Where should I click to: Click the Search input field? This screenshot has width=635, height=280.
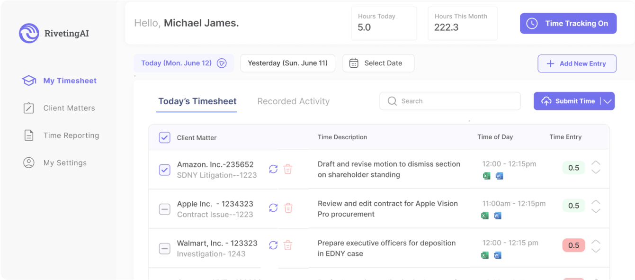pyautogui.click(x=450, y=101)
